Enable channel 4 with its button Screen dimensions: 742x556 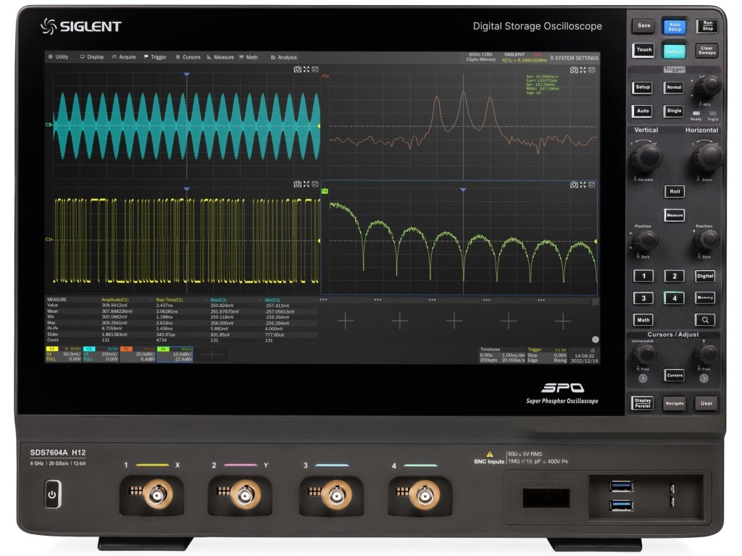675,298
